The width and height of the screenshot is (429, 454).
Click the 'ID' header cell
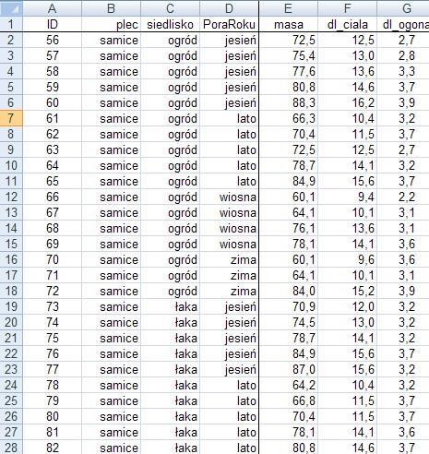click(52, 24)
